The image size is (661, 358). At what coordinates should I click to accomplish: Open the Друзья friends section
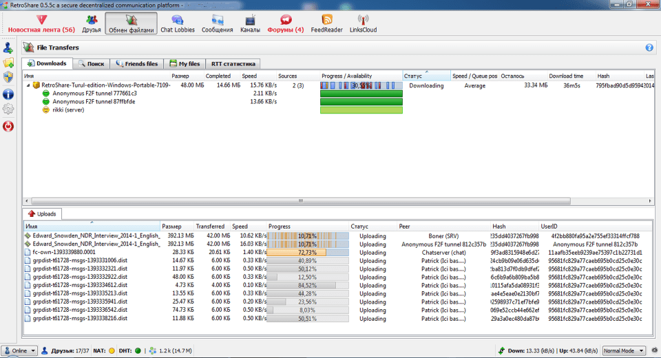tap(92, 23)
